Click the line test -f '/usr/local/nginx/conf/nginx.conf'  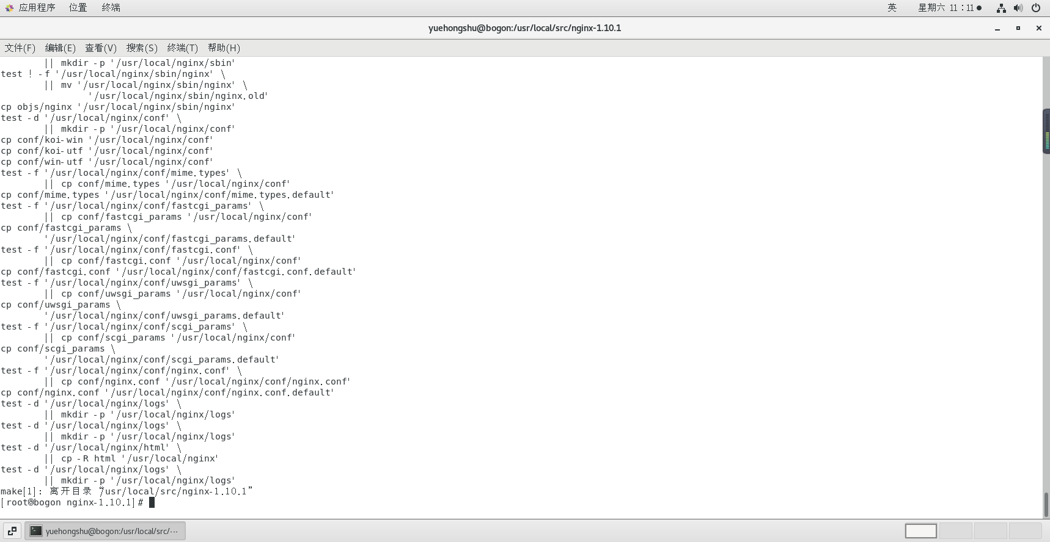tap(121, 370)
